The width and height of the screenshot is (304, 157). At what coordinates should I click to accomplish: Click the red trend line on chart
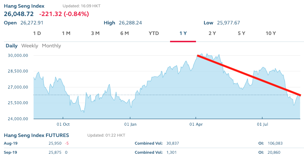click(x=248, y=75)
